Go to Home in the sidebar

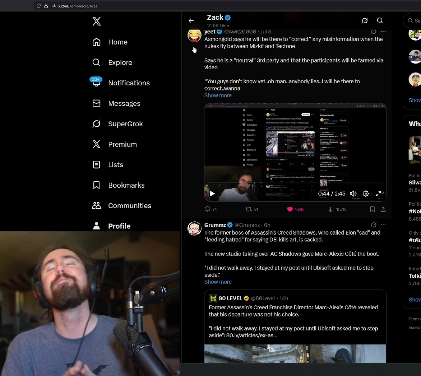(110, 42)
